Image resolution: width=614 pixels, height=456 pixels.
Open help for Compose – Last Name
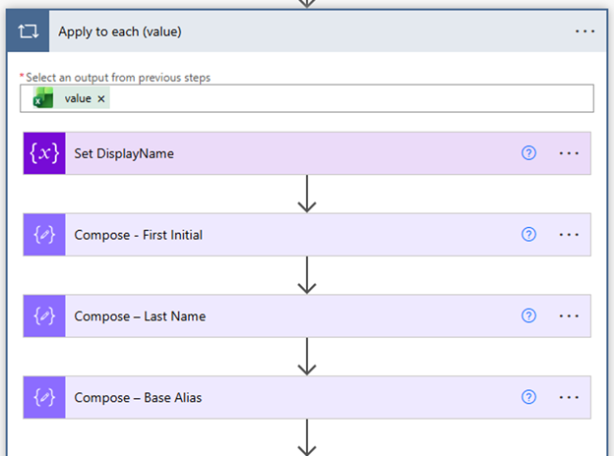click(x=528, y=316)
